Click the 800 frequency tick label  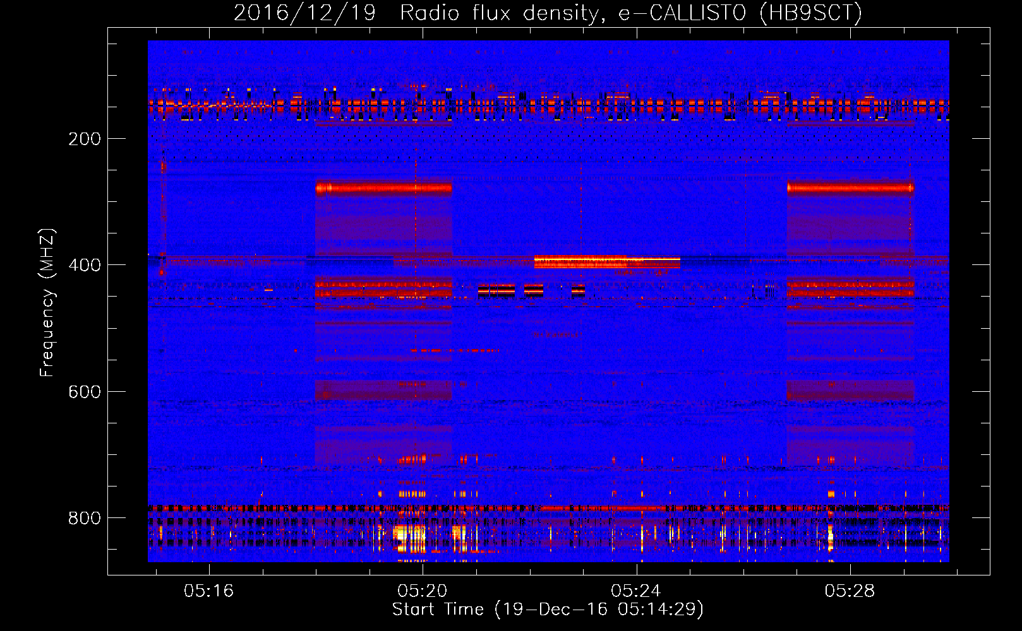tap(84, 518)
